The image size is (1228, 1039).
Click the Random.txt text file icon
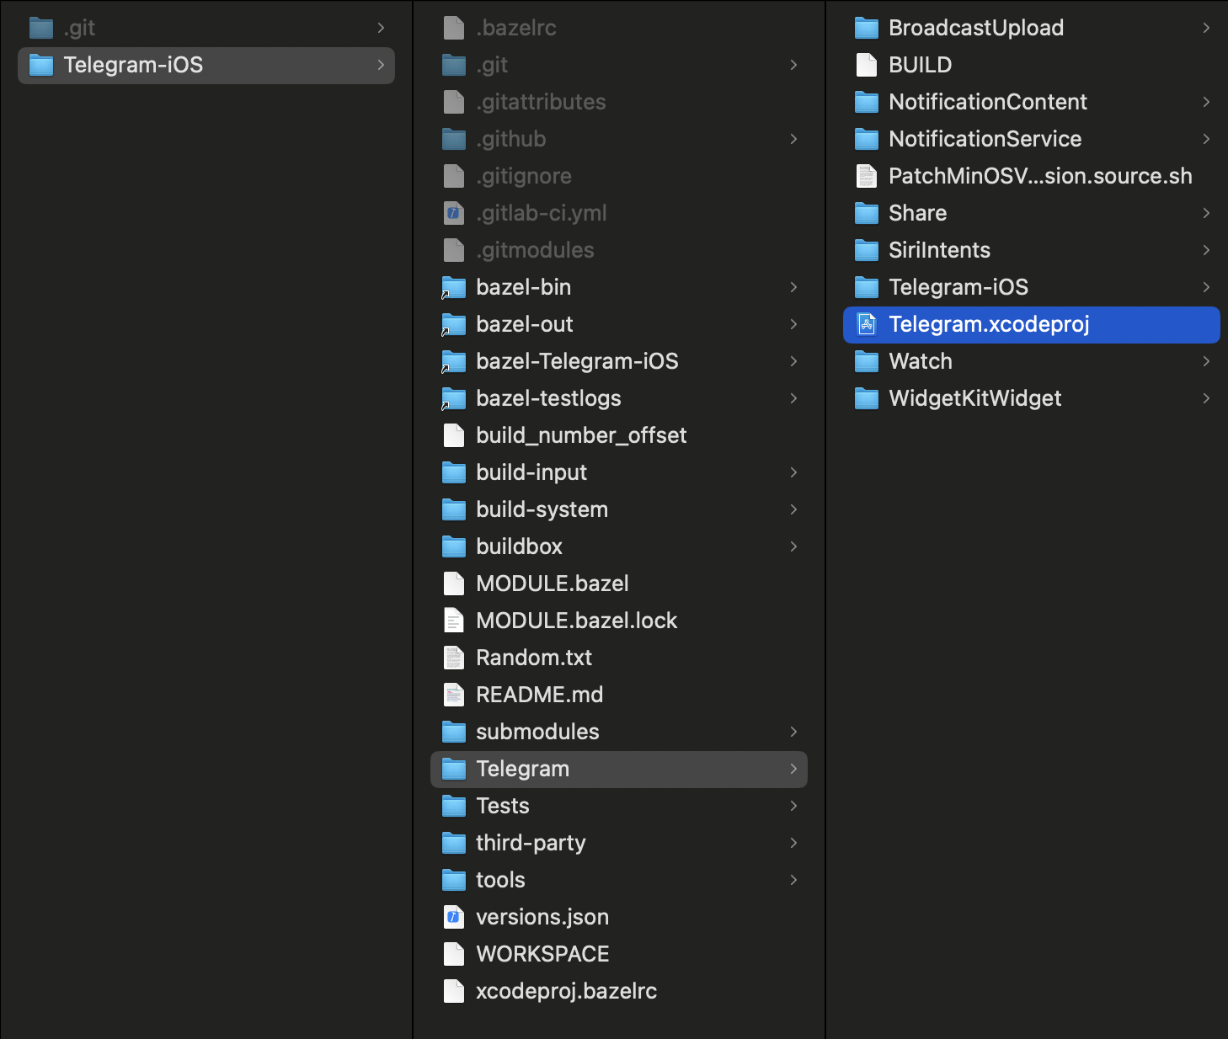pyautogui.click(x=454, y=658)
